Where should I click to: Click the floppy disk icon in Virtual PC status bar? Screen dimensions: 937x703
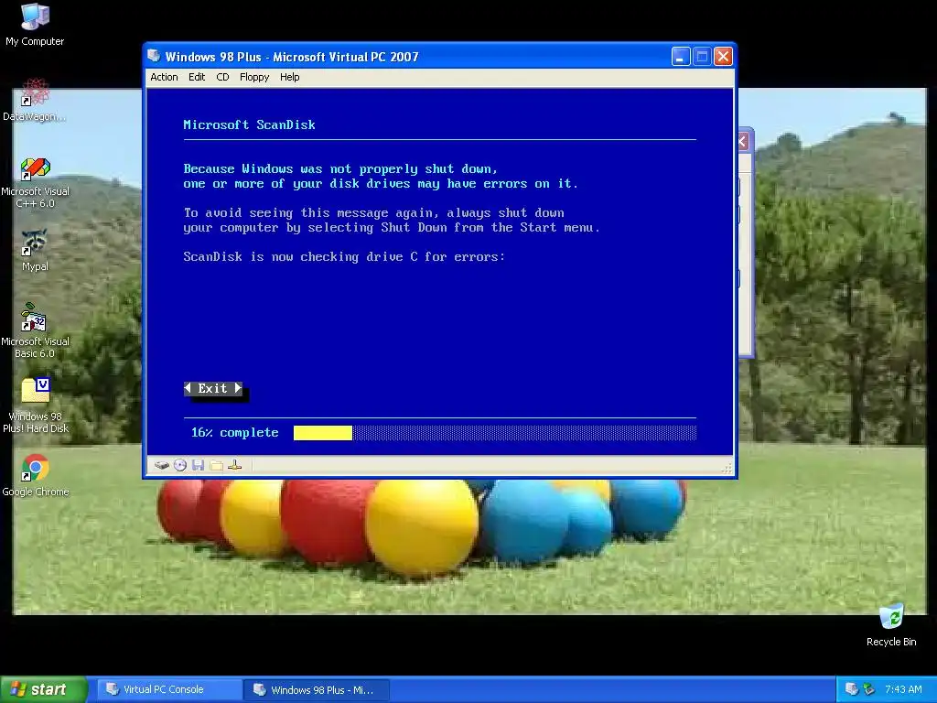pos(199,465)
